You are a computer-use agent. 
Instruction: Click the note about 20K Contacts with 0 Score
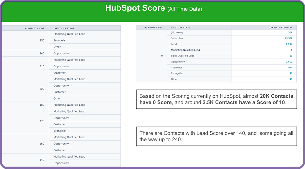(x=216, y=99)
